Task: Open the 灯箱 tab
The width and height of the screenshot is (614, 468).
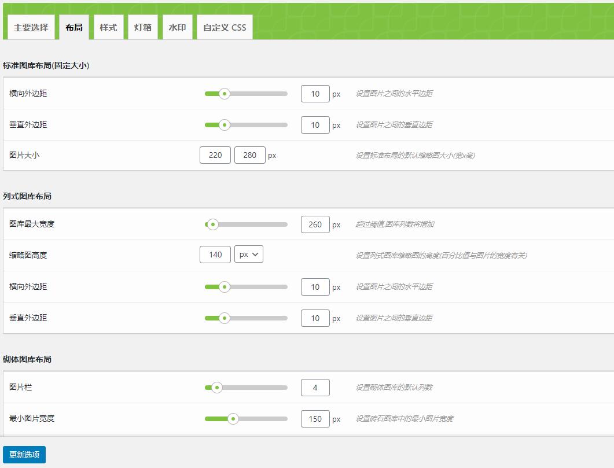Action: pos(142,28)
